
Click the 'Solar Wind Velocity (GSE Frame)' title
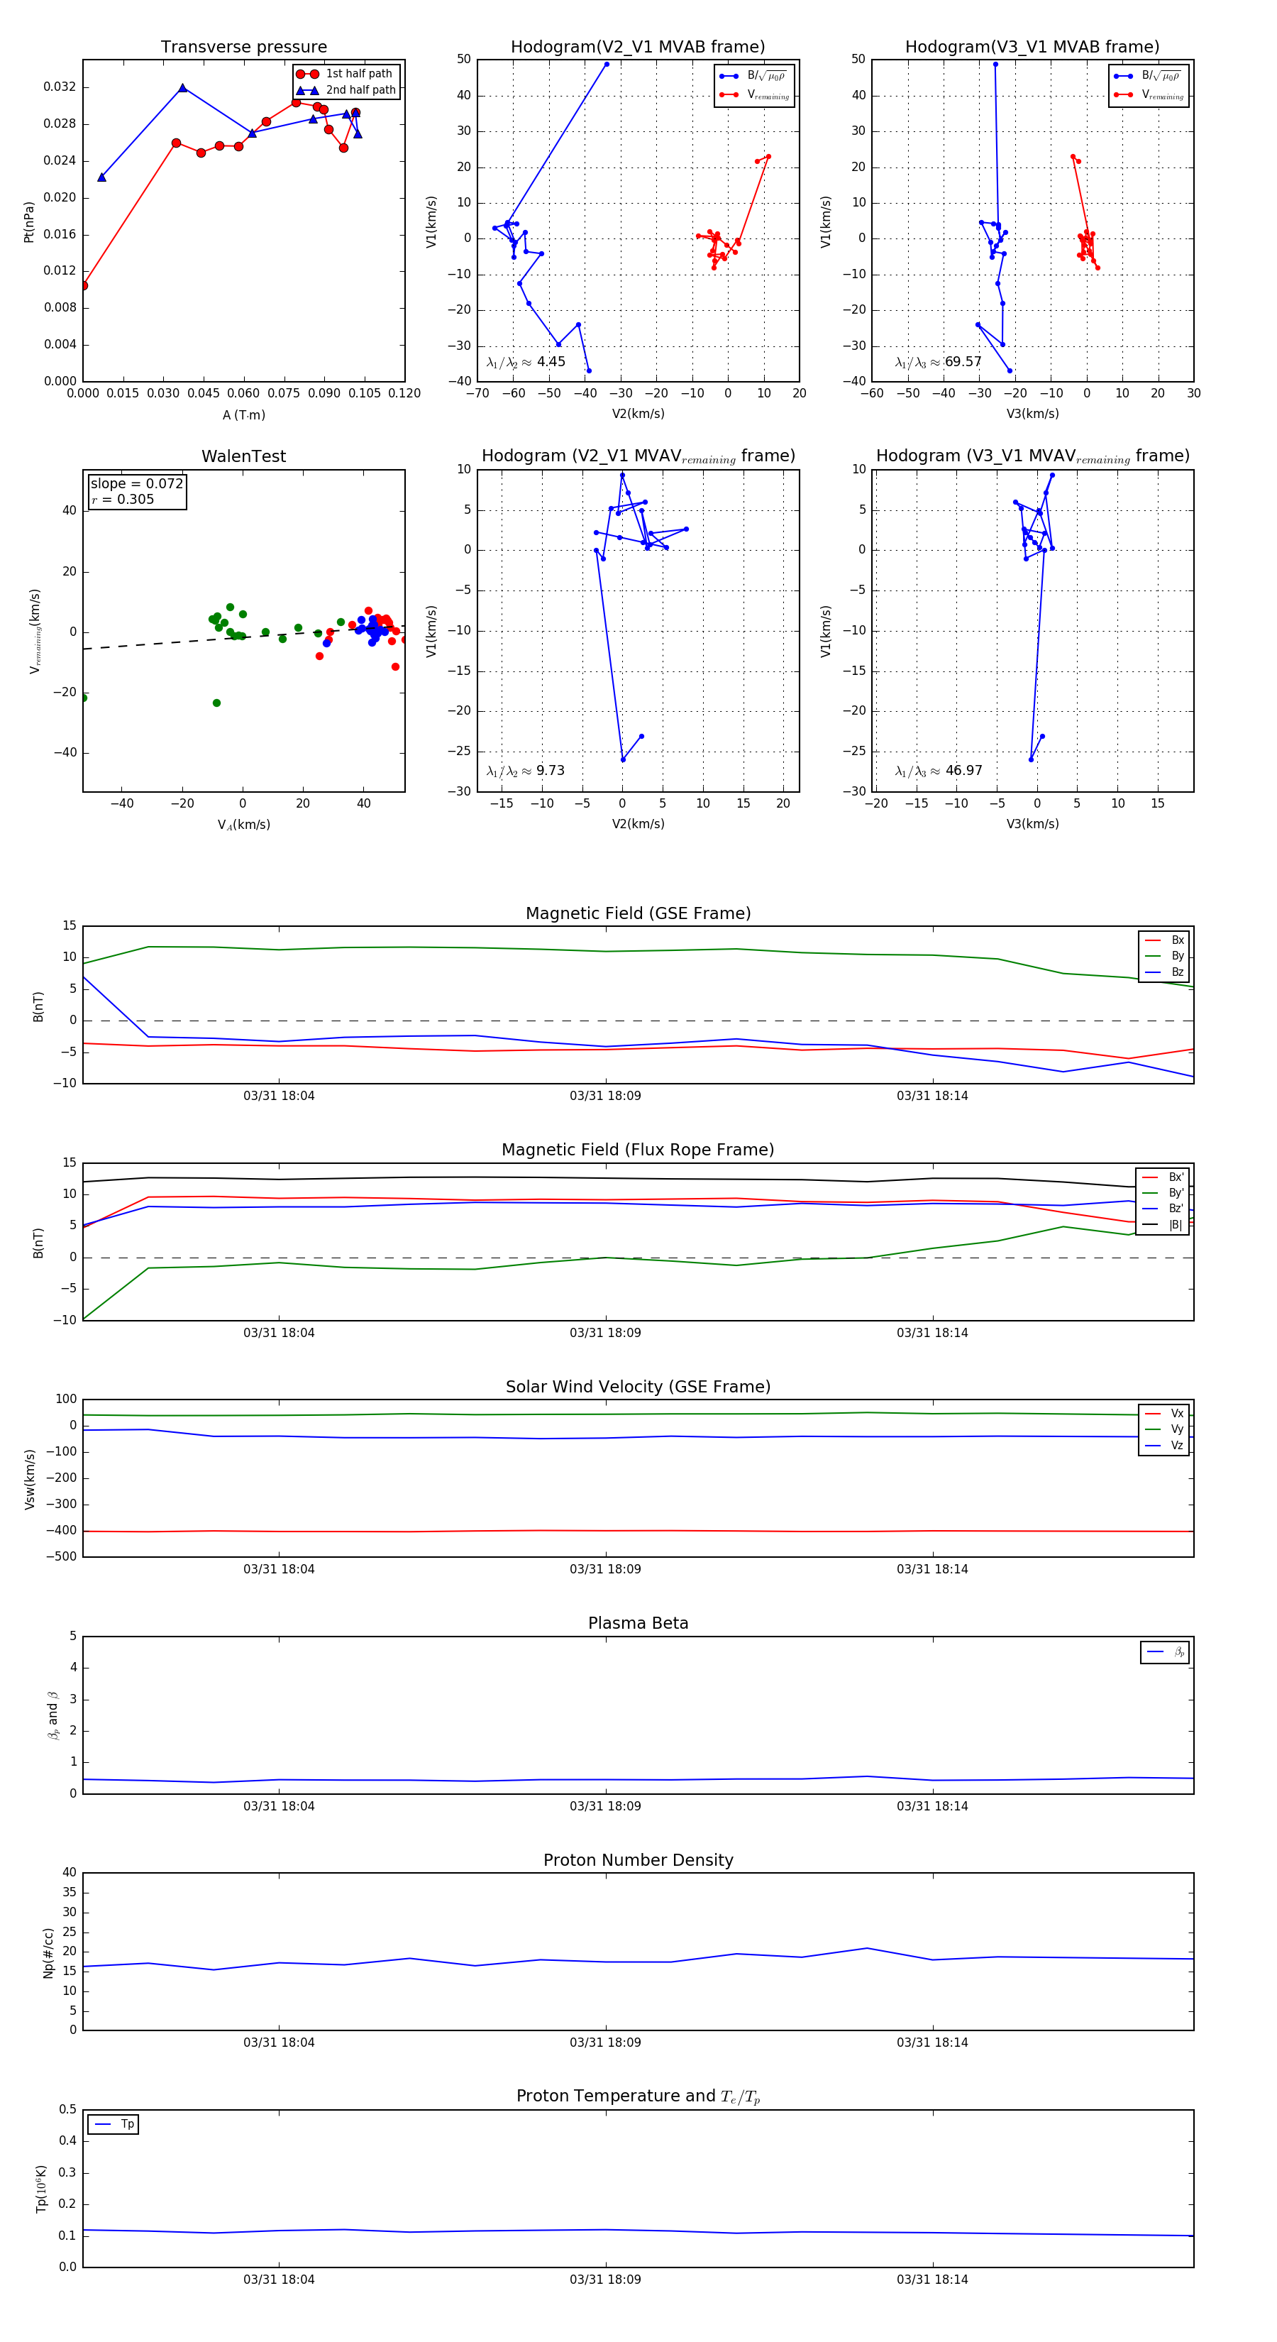[638, 1387]
